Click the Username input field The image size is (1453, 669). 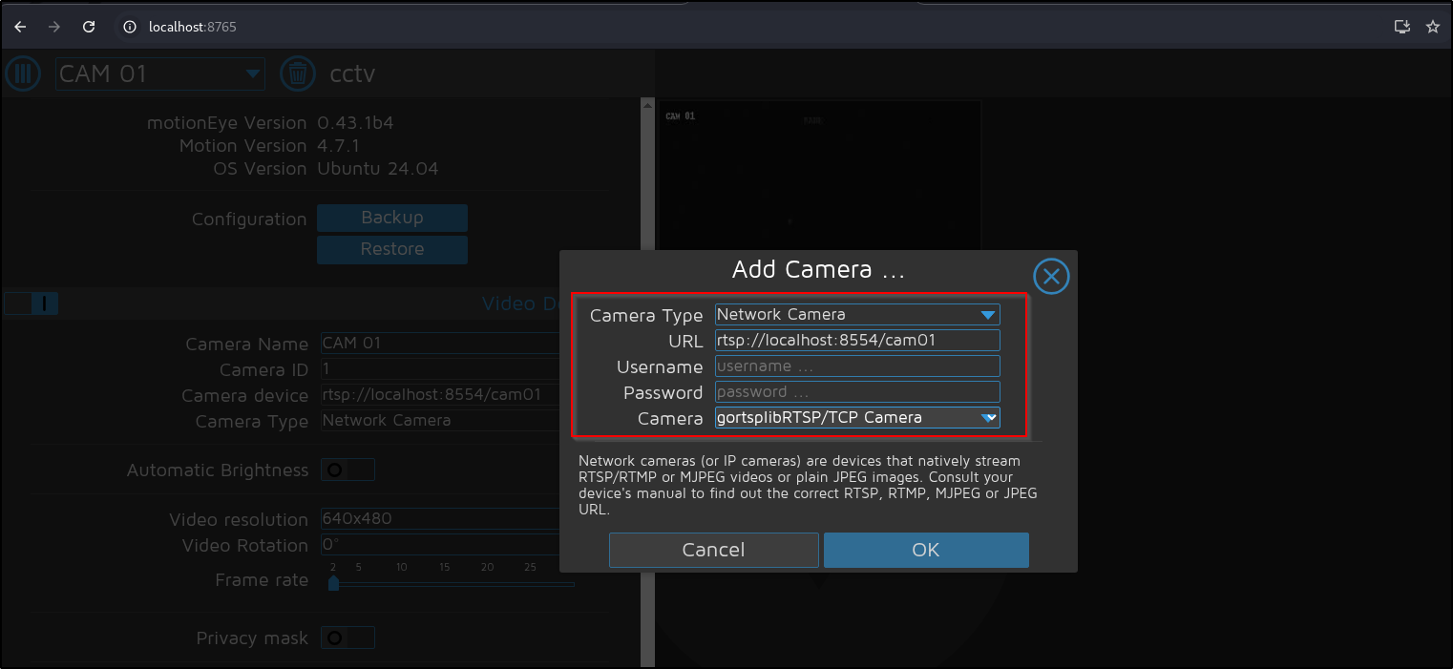[857, 366]
